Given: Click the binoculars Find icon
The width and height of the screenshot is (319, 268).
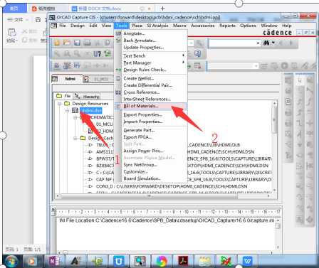Looking at the screenshot, I should (266, 43).
